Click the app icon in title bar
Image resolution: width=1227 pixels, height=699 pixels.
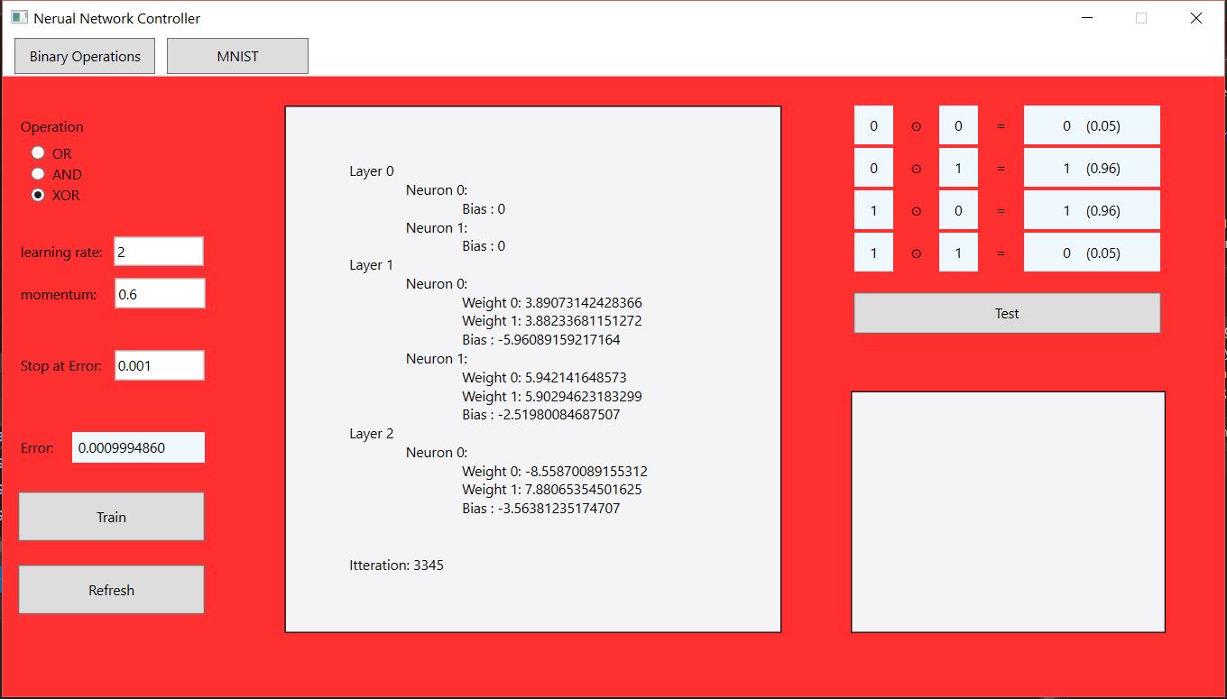click(19, 17)
